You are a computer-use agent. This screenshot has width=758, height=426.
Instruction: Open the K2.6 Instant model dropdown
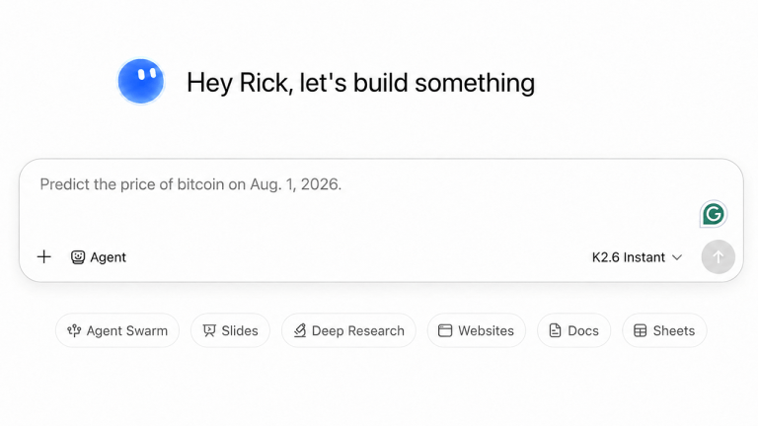tap(637, 257)
